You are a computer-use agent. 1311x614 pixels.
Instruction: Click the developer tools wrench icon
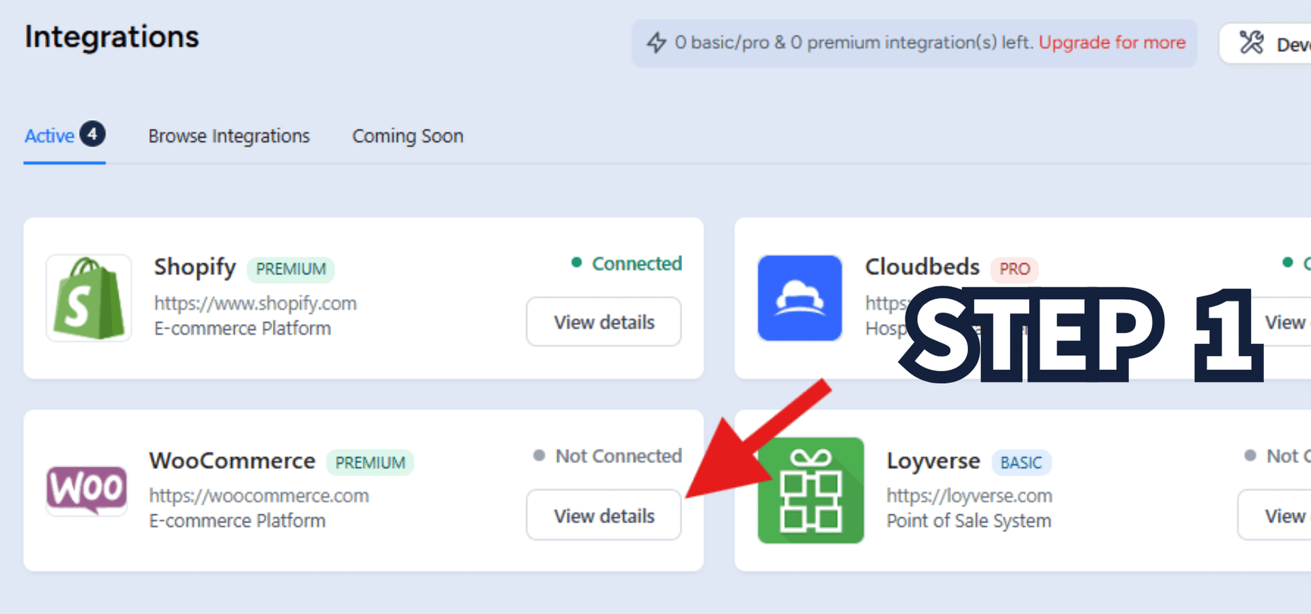coord(1252,43)
